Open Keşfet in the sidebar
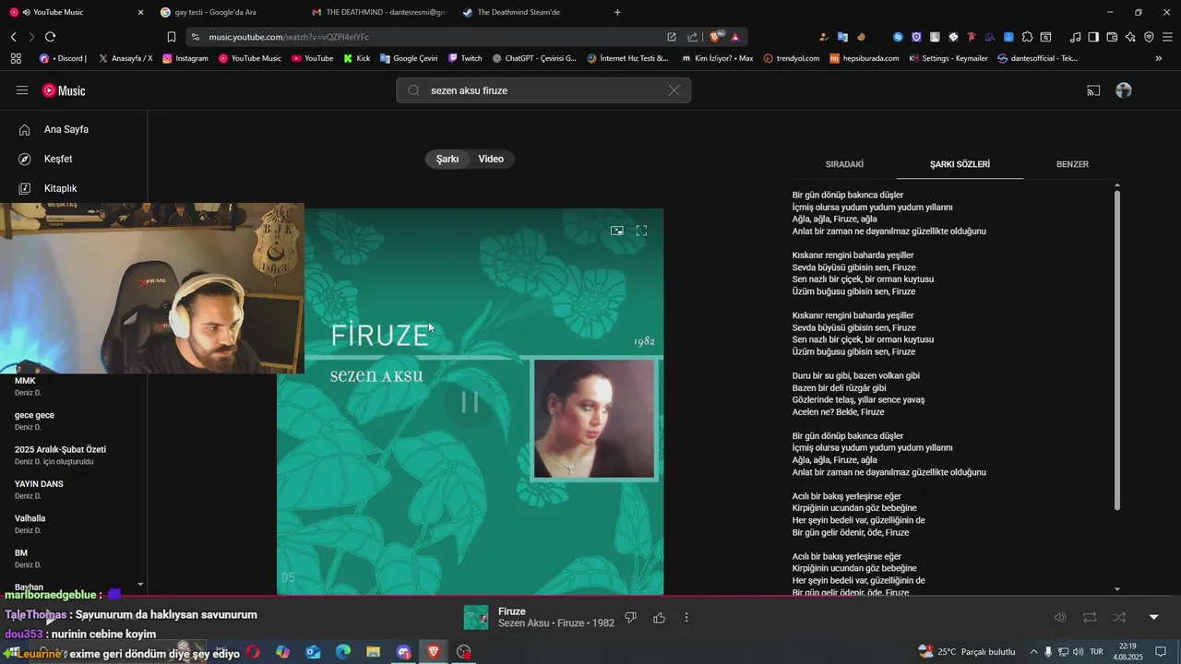Viewport: 1181px width, 664px height. 58,159
